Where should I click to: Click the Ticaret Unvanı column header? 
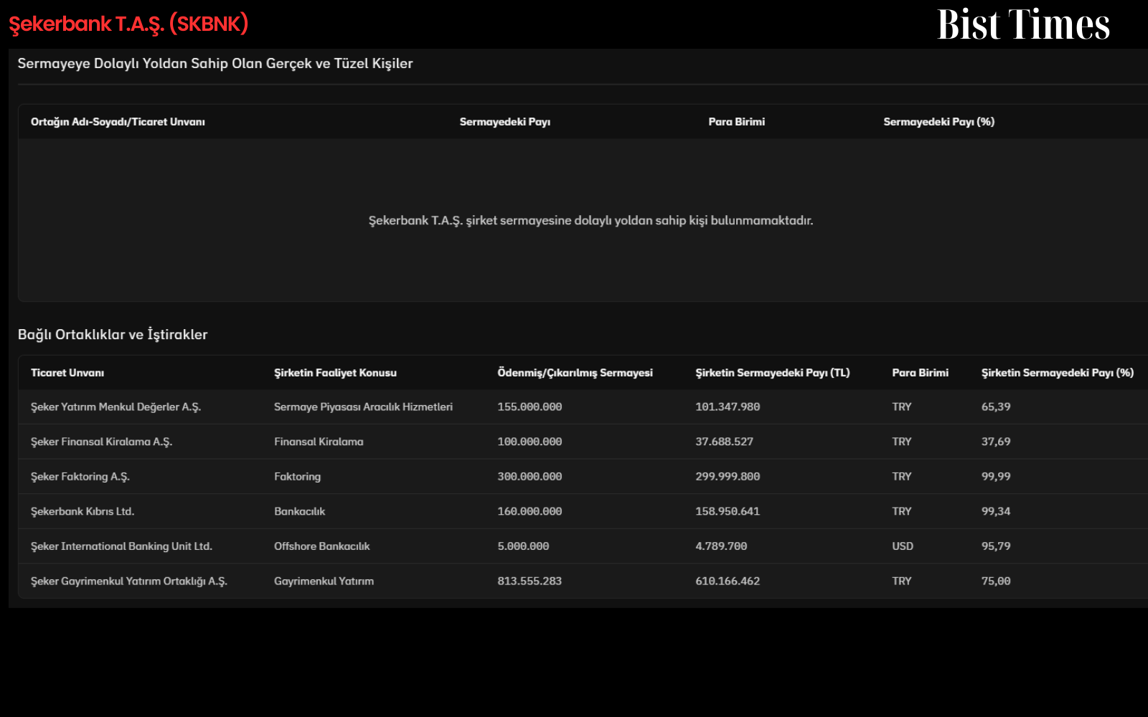pyautogui.click(x=67, y=373)
